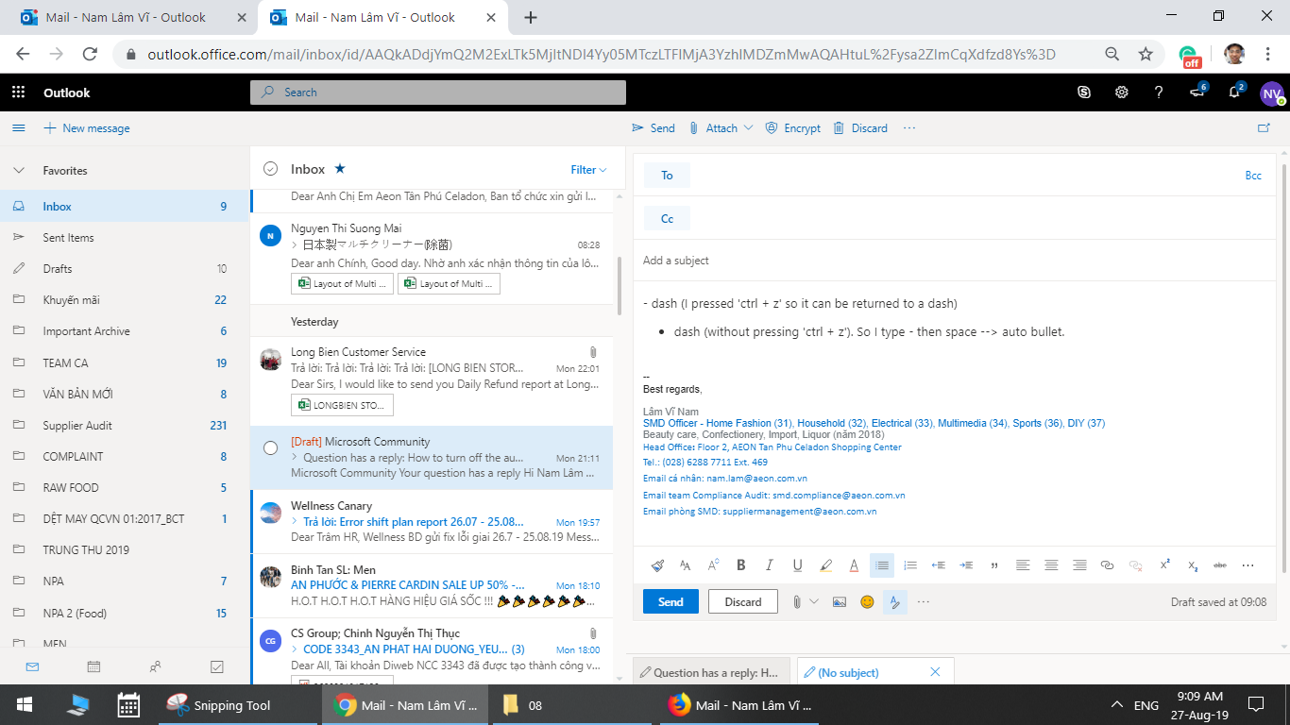Click the increase indent icon
This screenshot has height=725, width=1290.
pos(966,565)
